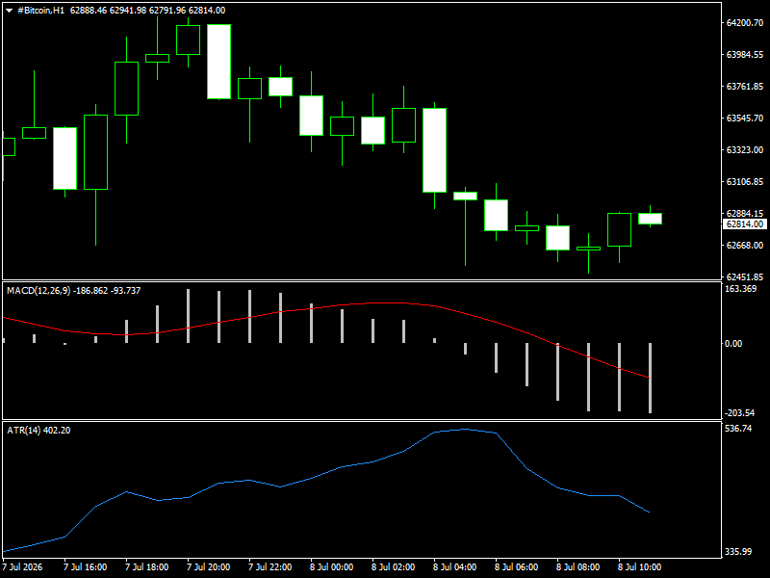Select the current price label 62814.00
This screenshot has height=578, width=770.
(x=744, y=224)
